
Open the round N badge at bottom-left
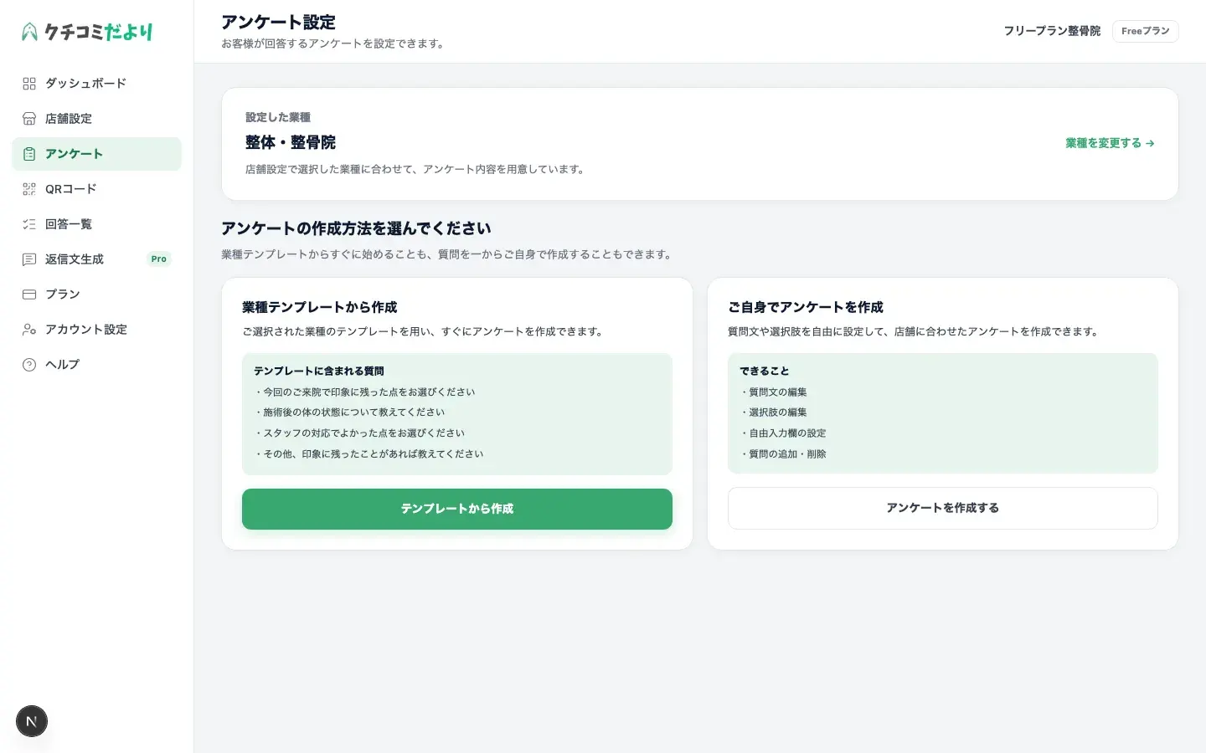pyautogui.click(x=32, y=721)
